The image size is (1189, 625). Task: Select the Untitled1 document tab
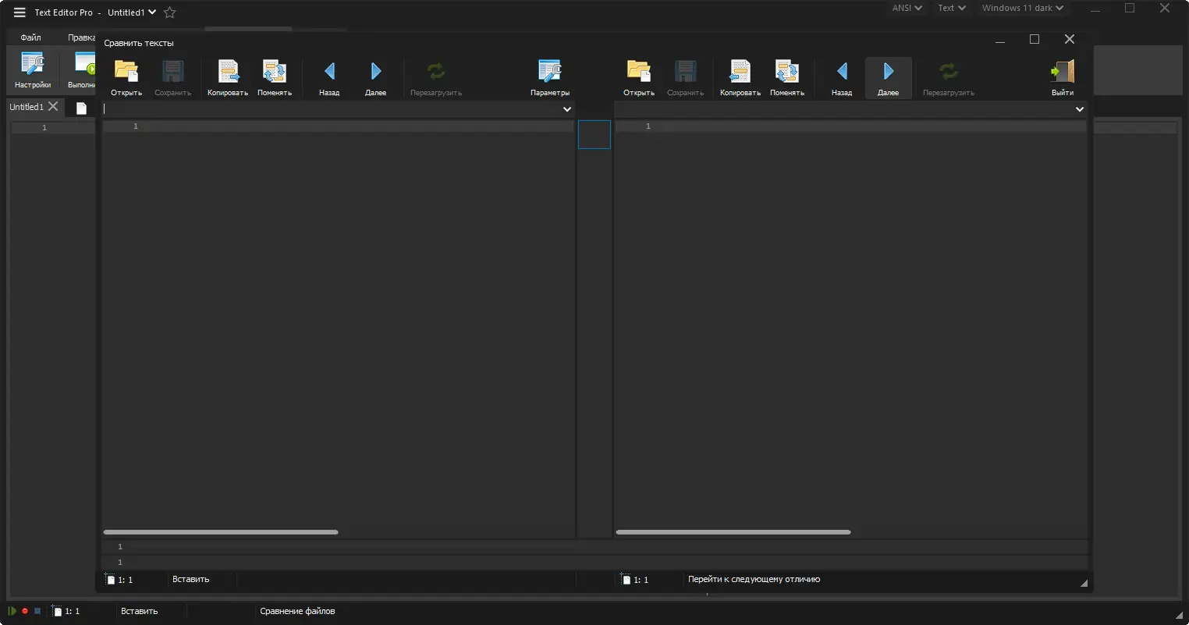26,107
